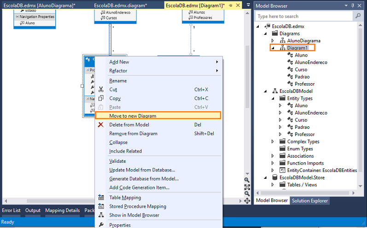Close the Diagram1 document tab
Screen dimensions: 367x228
[x=238, y=5]
